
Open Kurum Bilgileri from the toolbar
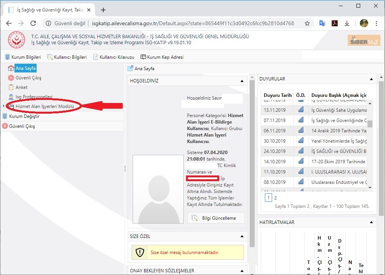[x=23, y=57]
